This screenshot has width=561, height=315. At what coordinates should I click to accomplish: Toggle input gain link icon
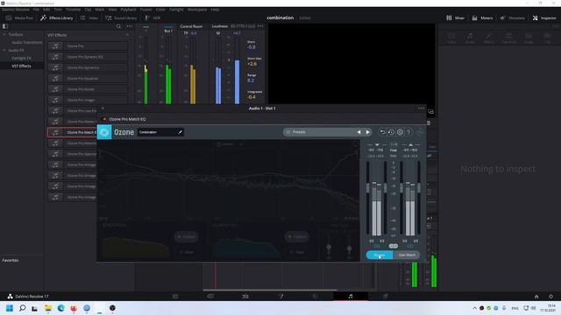[x=376, y=246]
